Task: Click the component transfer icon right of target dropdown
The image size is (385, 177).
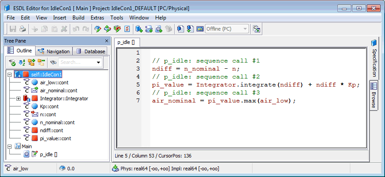Action: coord(257,29)
